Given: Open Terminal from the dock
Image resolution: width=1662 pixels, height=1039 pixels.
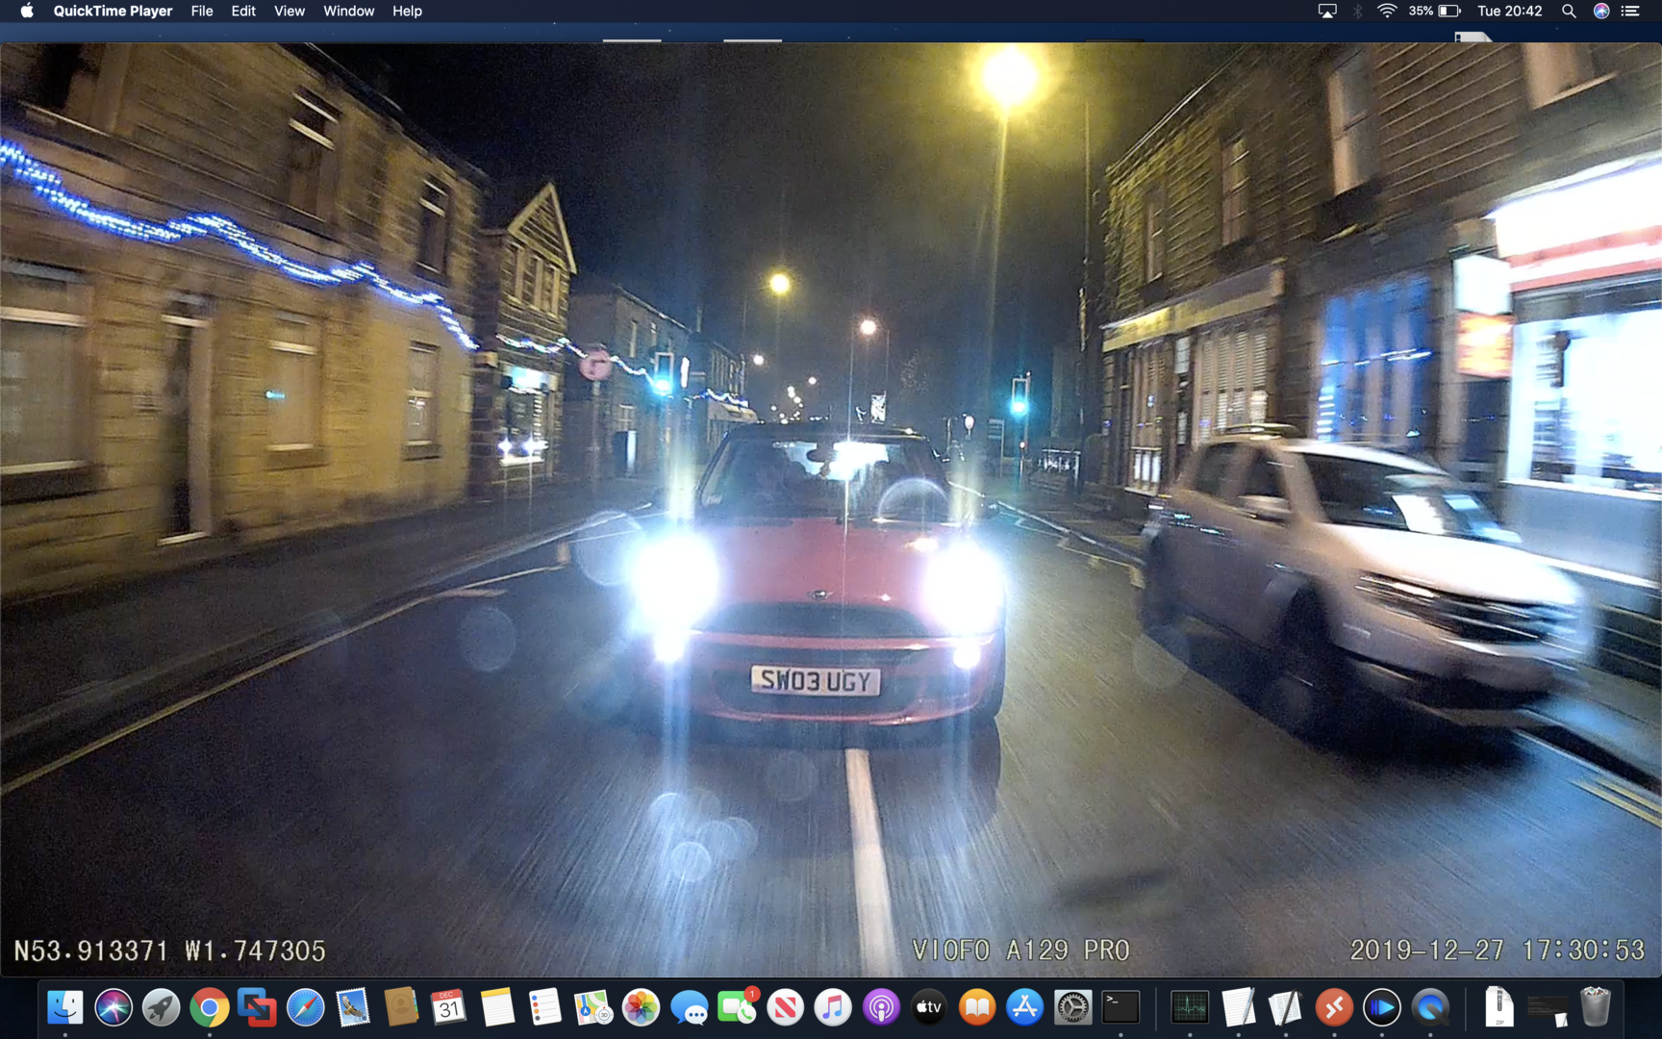Looking at the screenshot, I should (x=1121, y=1007).
